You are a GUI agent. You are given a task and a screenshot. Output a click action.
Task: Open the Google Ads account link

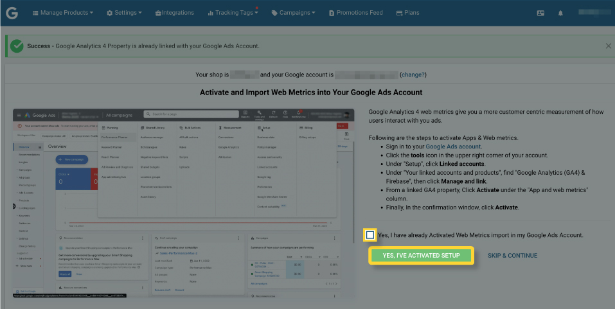[453, 146]
